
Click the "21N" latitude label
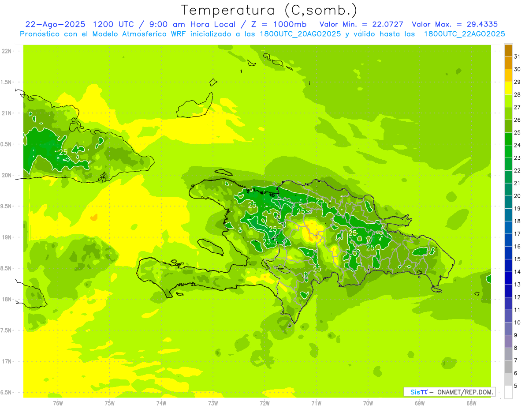[x=7, y=113]
